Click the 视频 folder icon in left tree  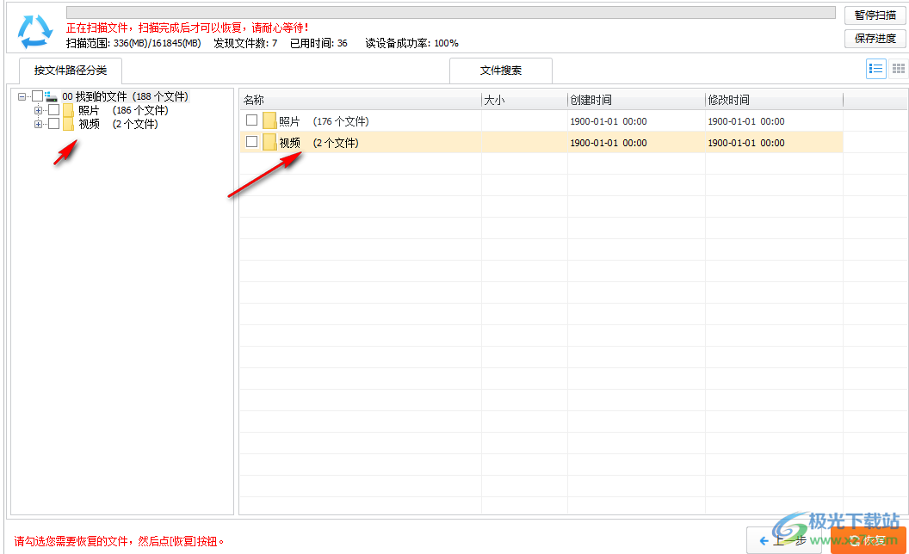tap(66, 124)
